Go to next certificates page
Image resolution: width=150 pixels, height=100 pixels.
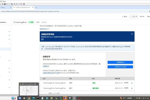[46, 93]
